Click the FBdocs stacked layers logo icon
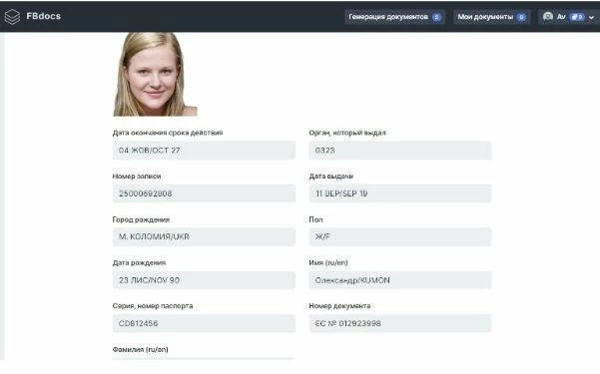 pos(12,17)
